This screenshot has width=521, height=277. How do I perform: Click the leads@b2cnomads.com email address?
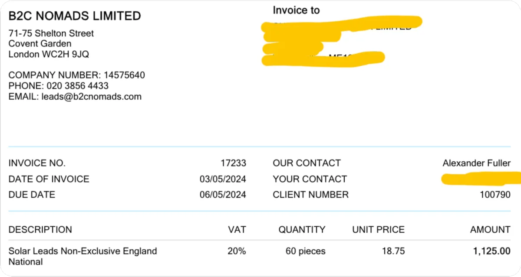pos(91,97)
